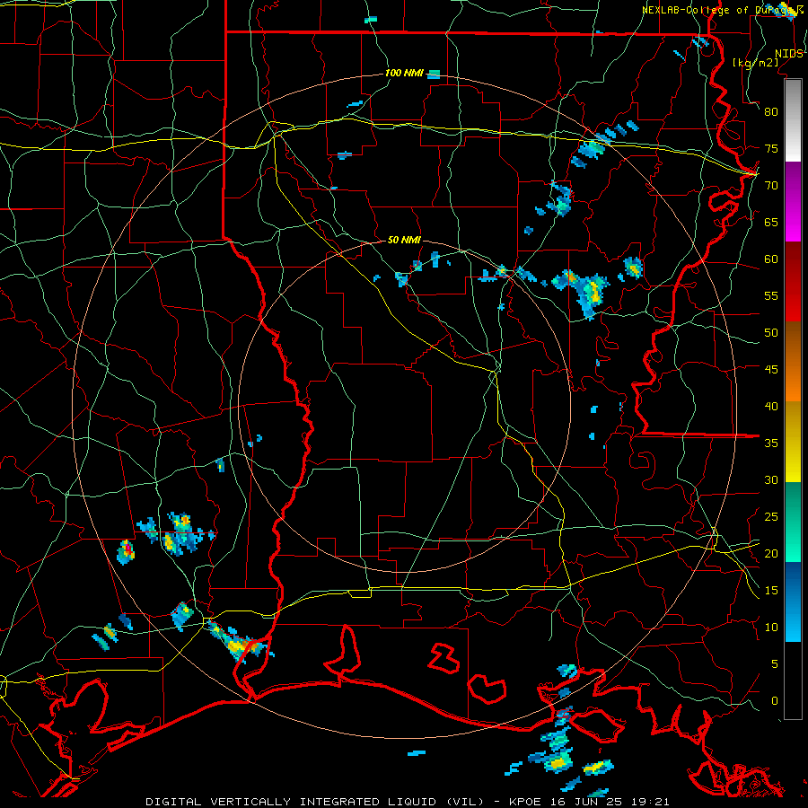Viewport: 808px width, 808px height.
Task: Click the 0 value on the scale
Action: pos(775,701)
